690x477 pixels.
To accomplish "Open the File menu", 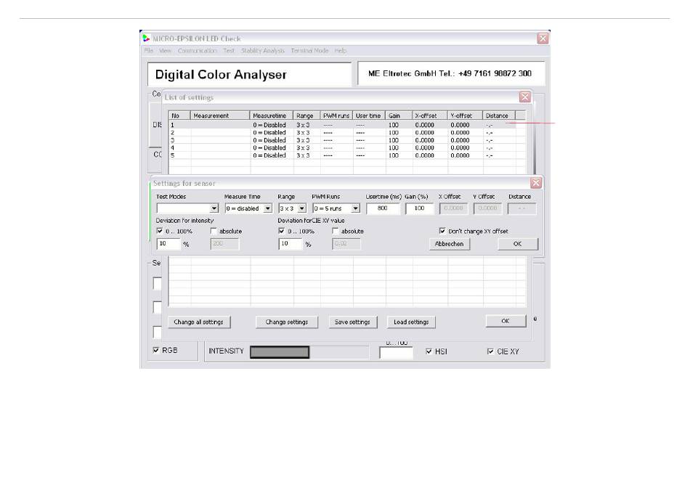I will tap(149, 51).
